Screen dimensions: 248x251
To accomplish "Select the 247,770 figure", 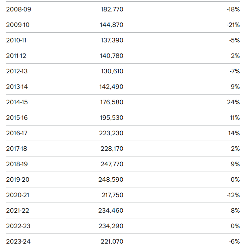I will pyautogui.click(x=112, y=164).
